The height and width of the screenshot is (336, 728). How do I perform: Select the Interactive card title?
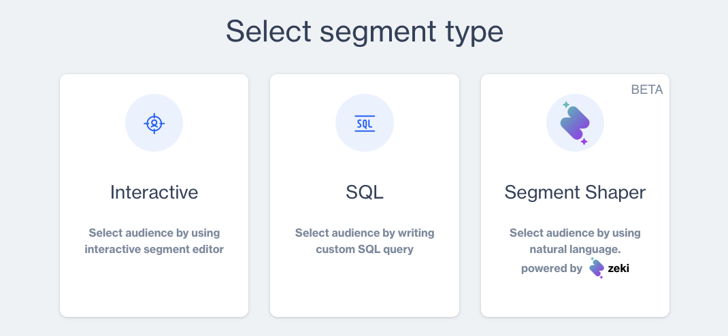[154, 192]
